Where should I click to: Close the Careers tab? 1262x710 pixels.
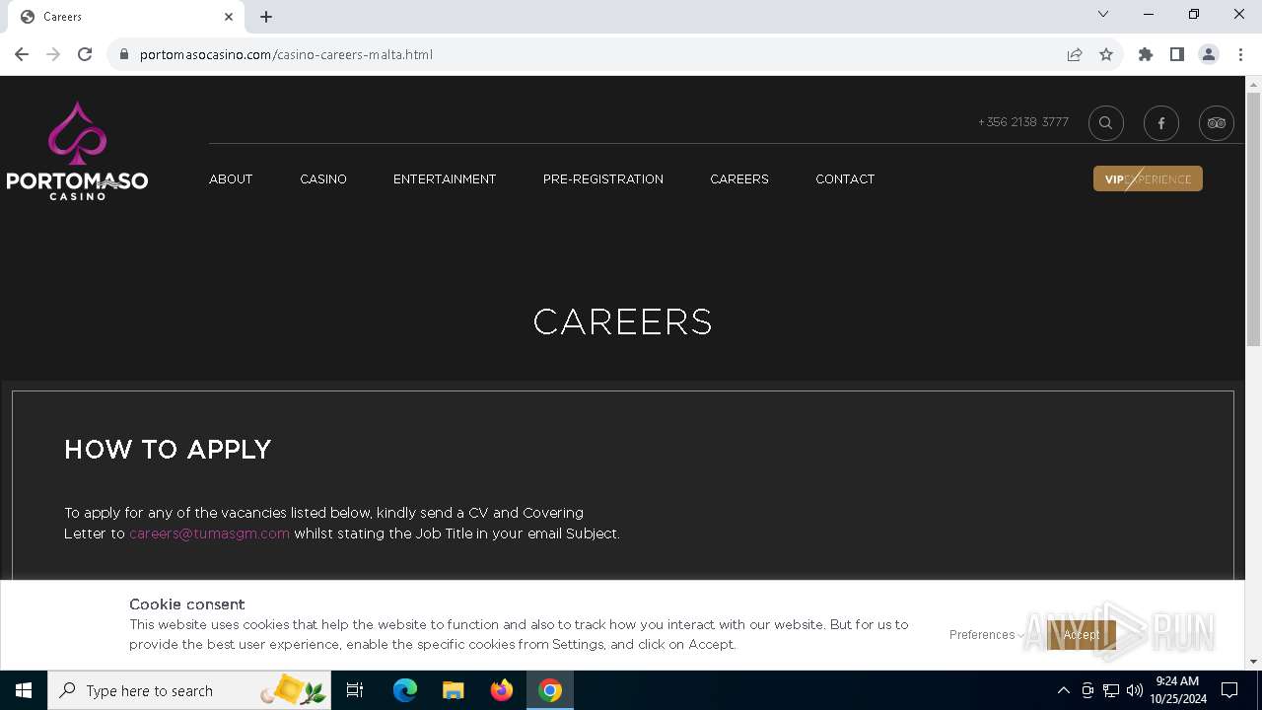click(229, 17)
